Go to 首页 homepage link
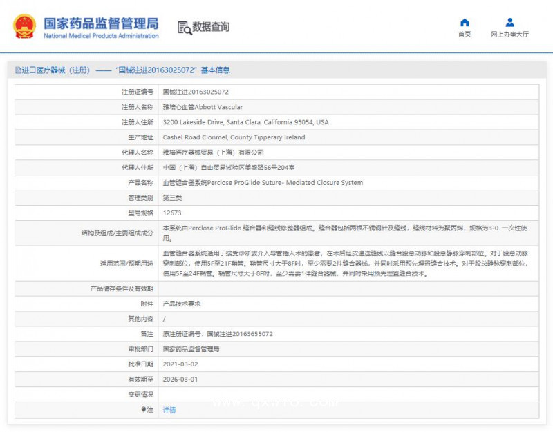This screenshot has width=553, height=432. tap(464, 32)
